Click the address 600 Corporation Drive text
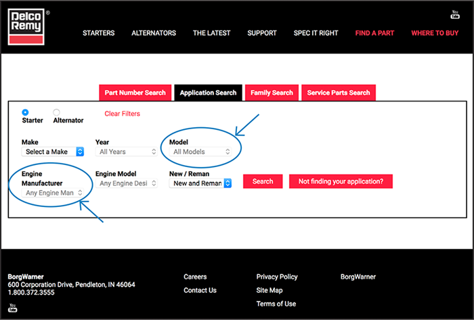474x320 pixels. click(71, 285)
